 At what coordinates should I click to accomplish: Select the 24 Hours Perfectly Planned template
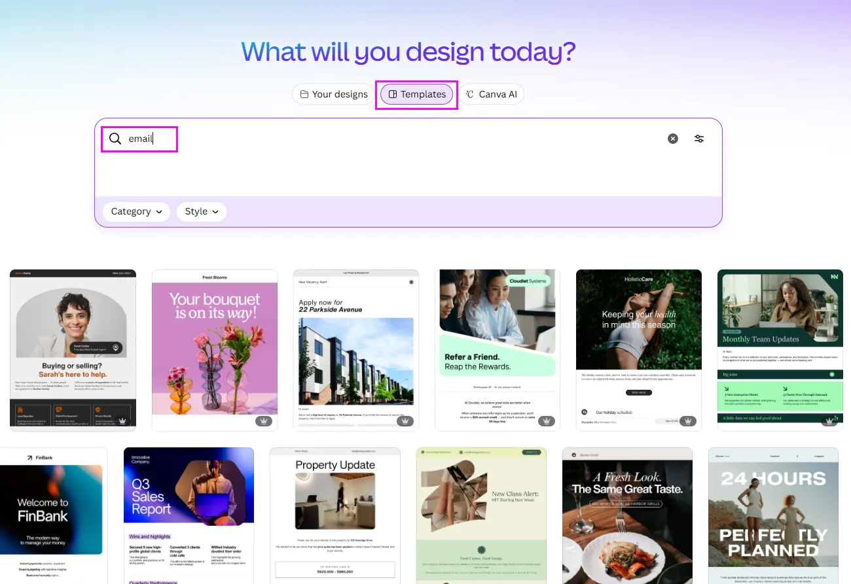773,515
